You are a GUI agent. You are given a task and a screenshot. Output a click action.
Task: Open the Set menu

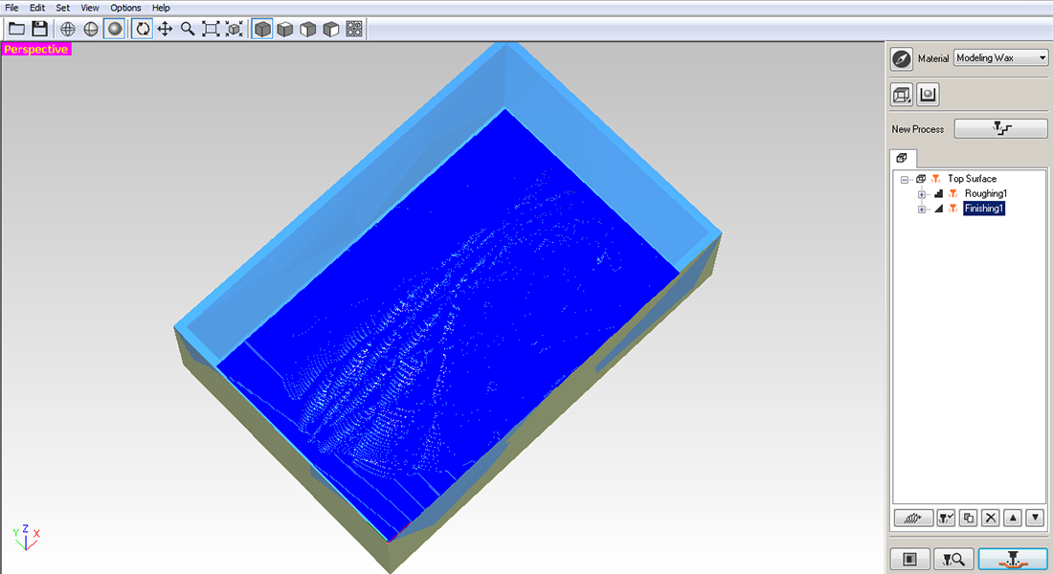point(62,8)
